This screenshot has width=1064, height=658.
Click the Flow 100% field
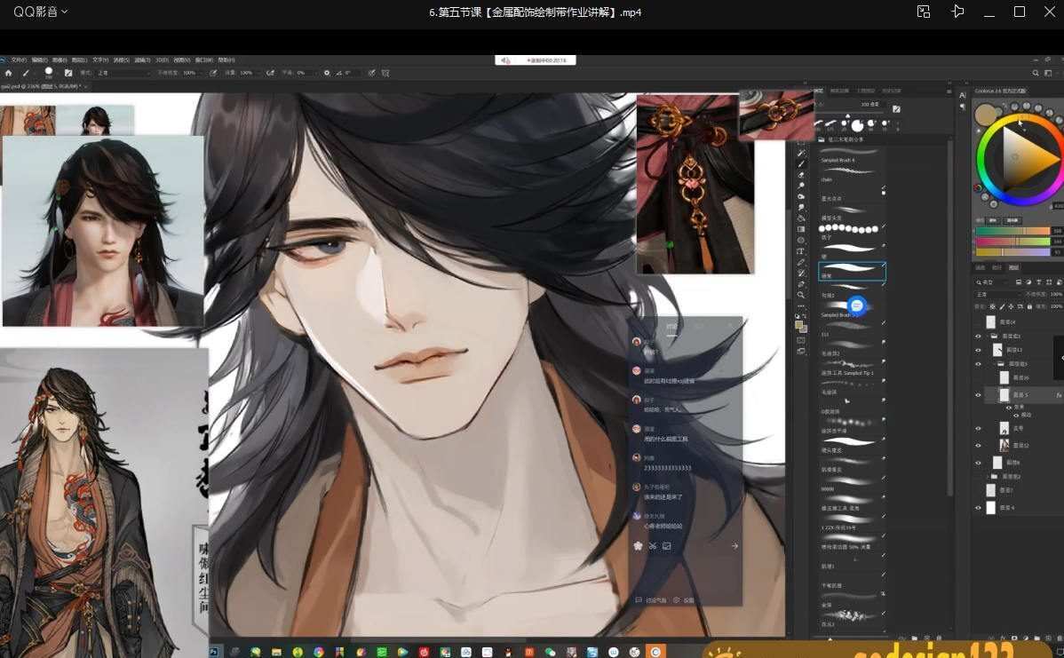(247, 73)
